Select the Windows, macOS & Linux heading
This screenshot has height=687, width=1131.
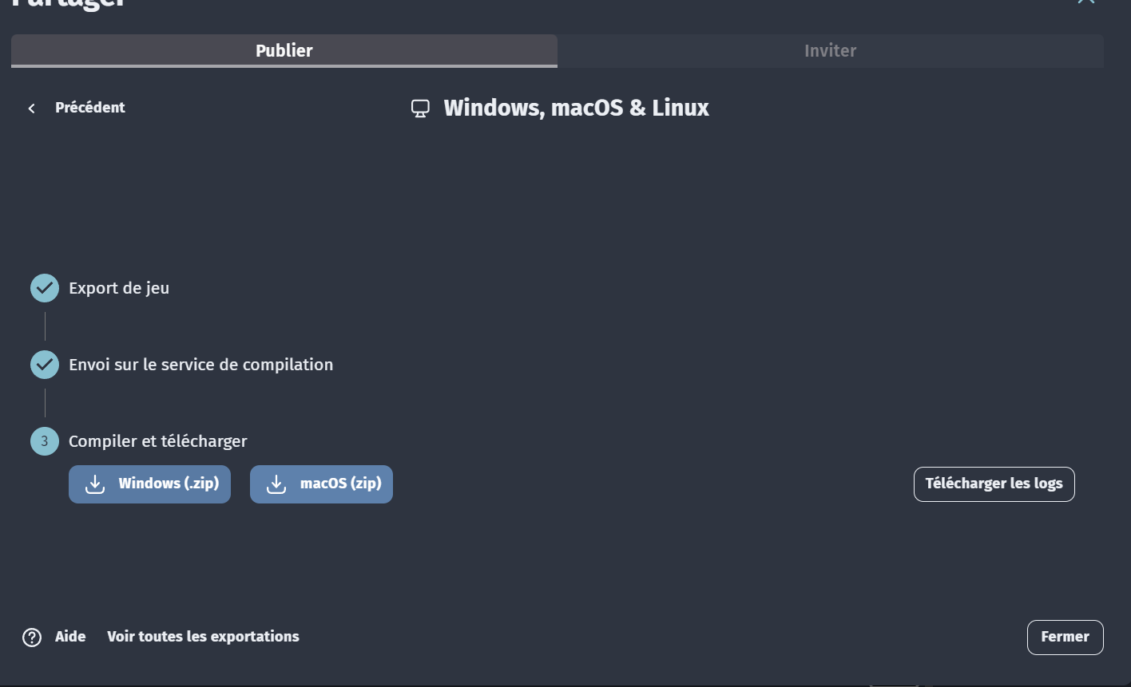click(576, 108)
